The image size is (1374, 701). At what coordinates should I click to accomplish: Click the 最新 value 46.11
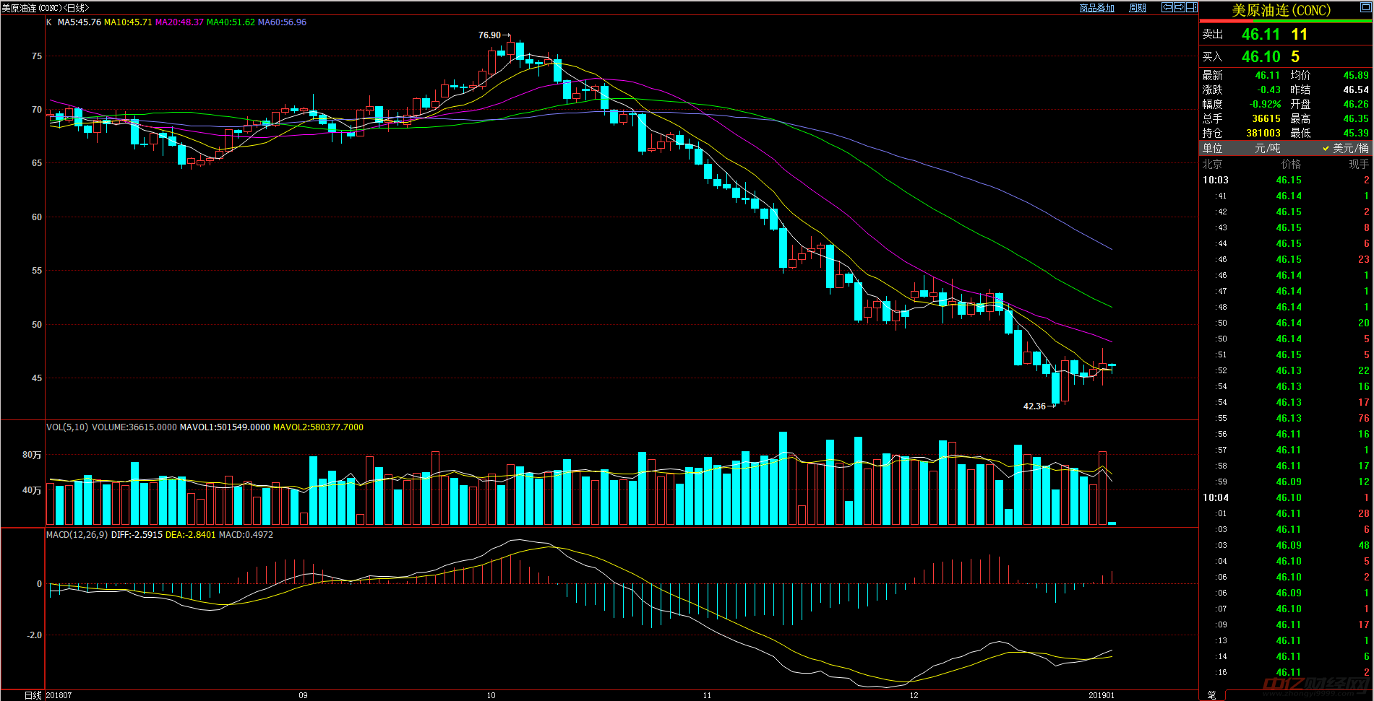[1268, 76]
